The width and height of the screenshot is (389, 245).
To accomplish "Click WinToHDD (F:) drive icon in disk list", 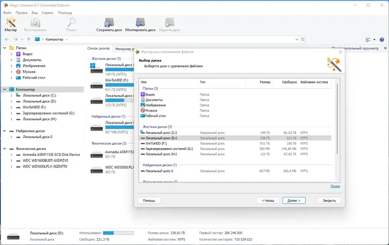I will tap(96, 85).
